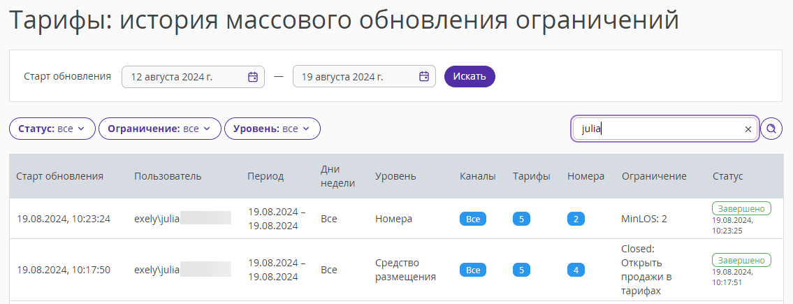
Task: Click the MinLOS: 2 restriction cell
Action: point(643,219)
